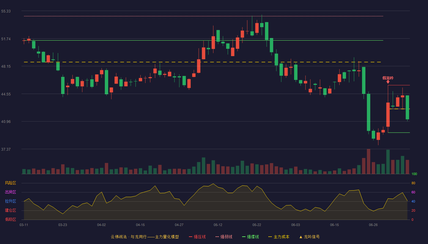Click the blue 40 indicator axis value
This screenshot has height=244, width=428.
click(413, 202)
